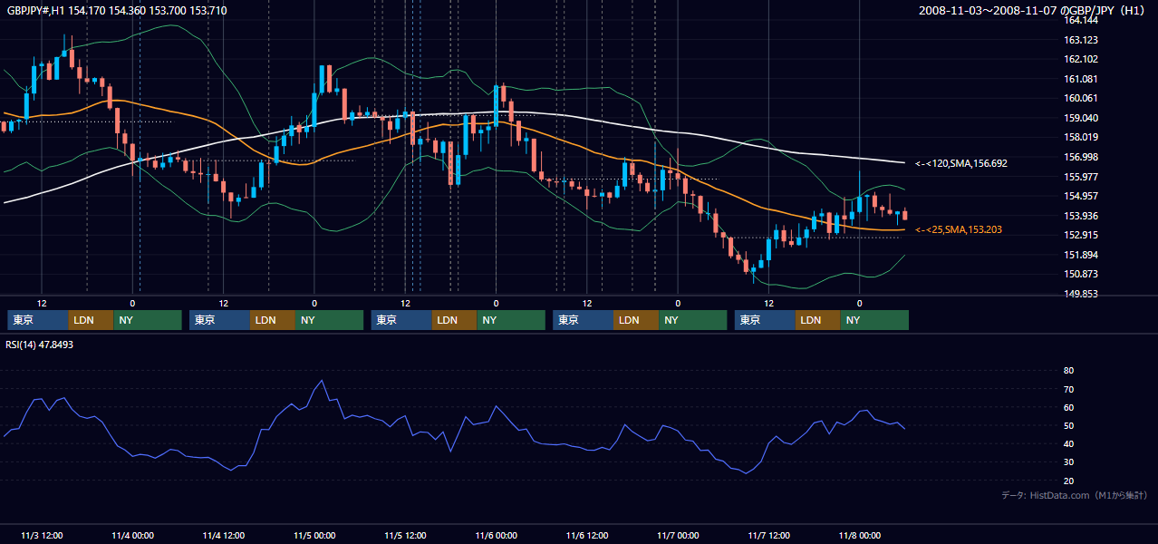Select the 11/7 00:00 date label
The width and height of the screenshot is (1158, 544).
click(x=678, y=536)
